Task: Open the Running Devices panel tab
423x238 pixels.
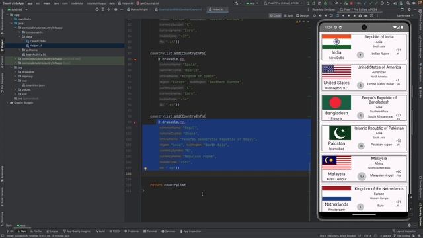Action: pos(323,9)
